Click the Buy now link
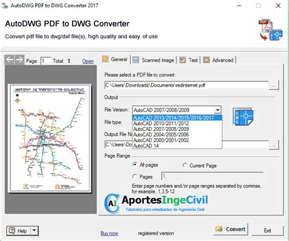Image resolution: width=289 pixels, height=241 pixels. [x=109, y=233]
